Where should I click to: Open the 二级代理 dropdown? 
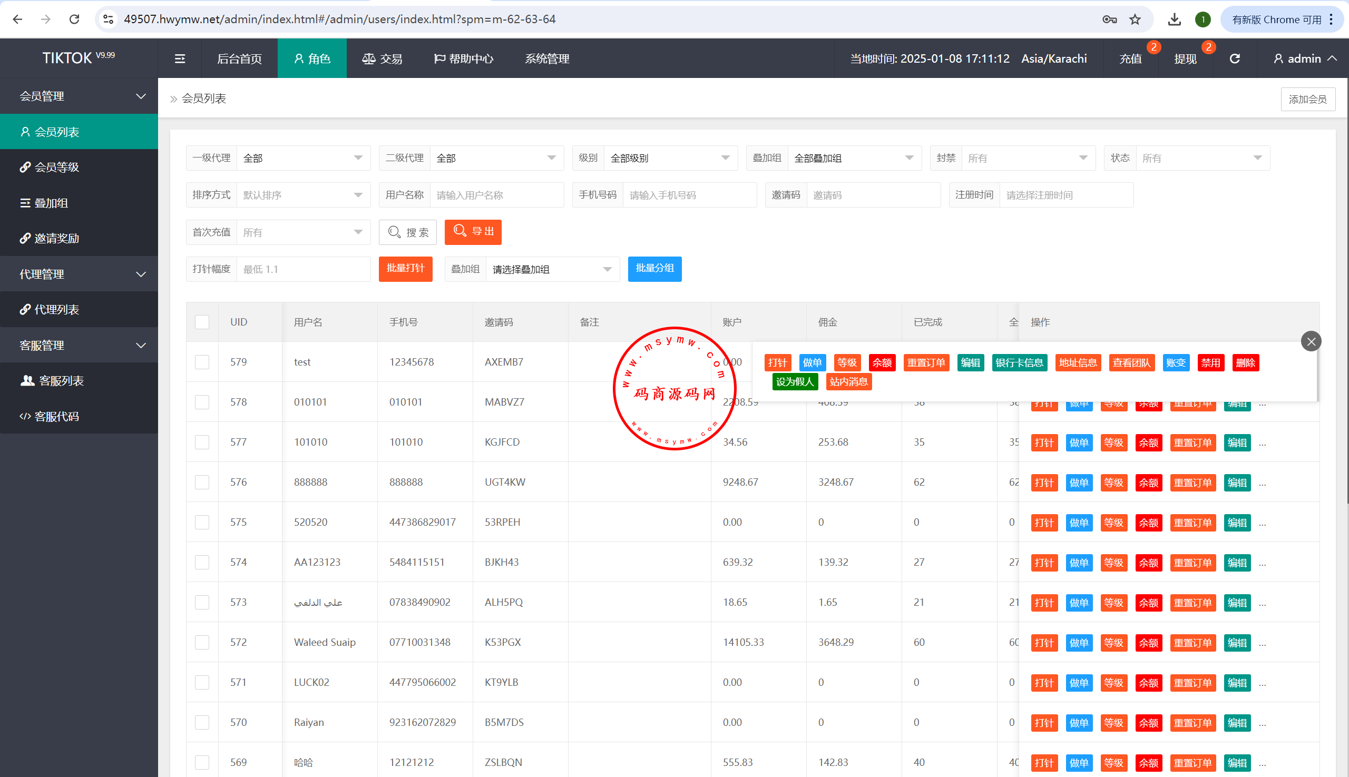496,158
